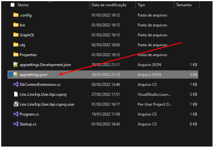
Task: Open the GraphQl folder icon
Action: 16,35
